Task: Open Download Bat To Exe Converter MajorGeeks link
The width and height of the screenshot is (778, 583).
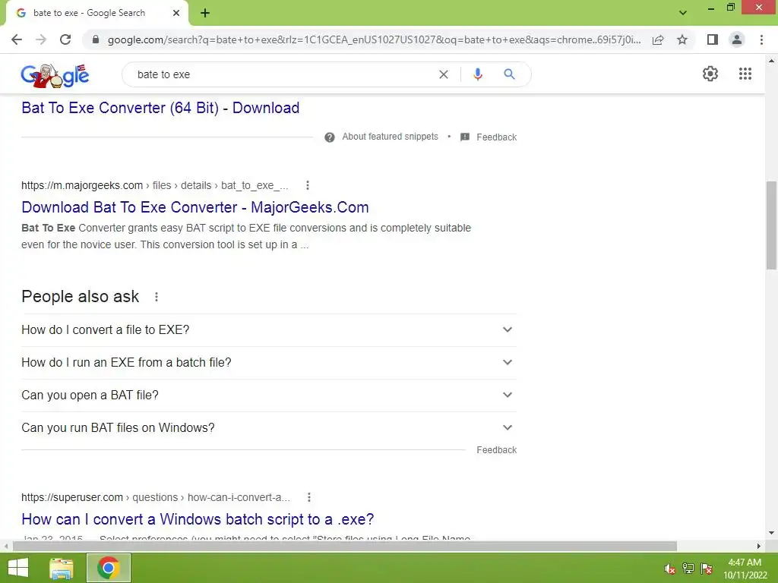Action: click(195, 207)
